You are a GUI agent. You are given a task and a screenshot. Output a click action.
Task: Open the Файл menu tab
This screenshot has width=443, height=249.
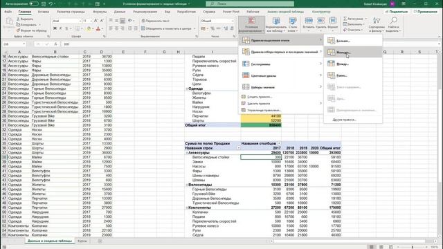coord(8,12)
